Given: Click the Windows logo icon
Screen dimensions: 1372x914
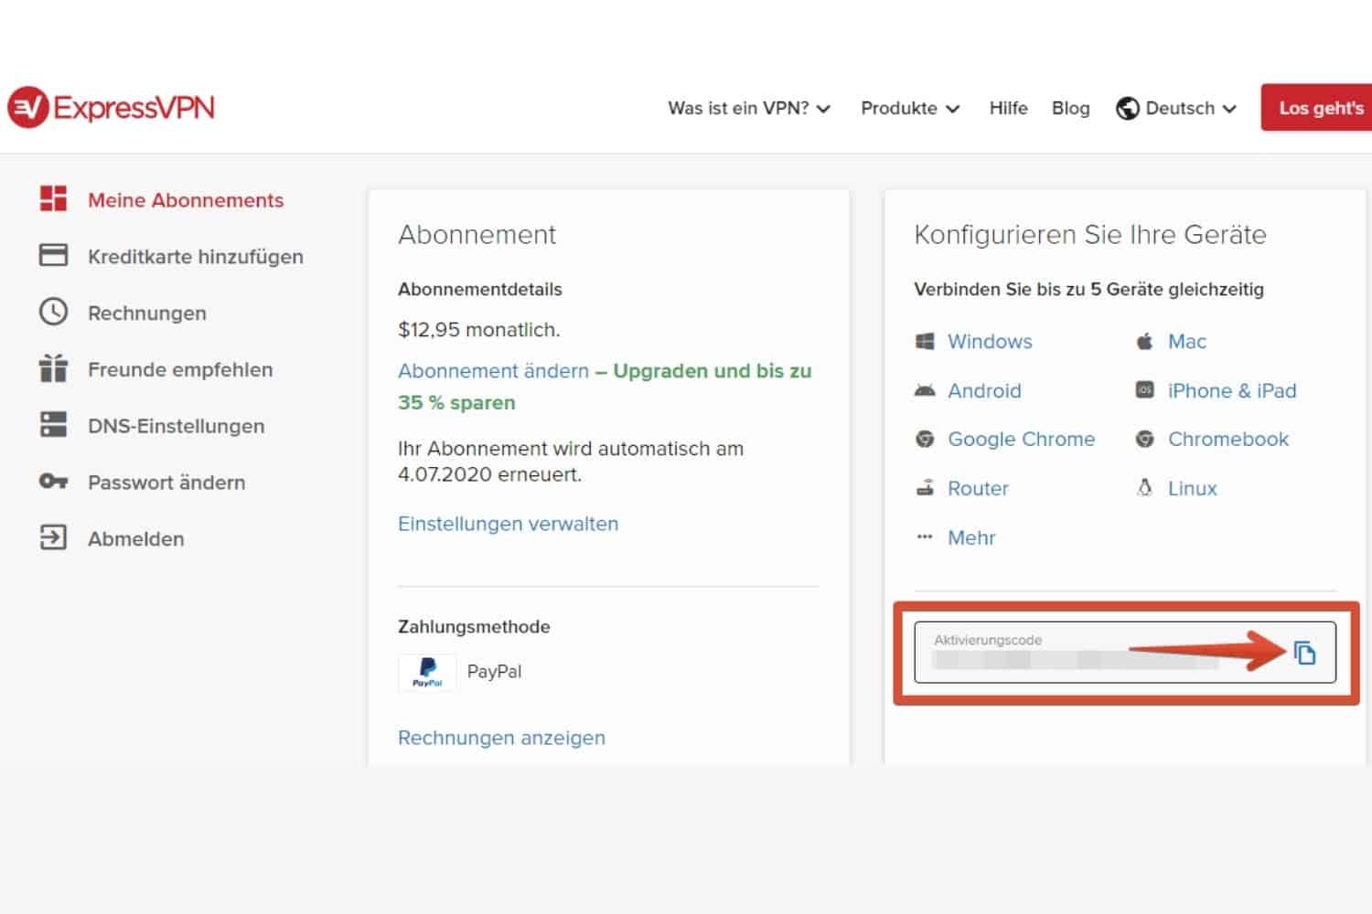Looking at the screenshot, I should (x=925, y=342).
